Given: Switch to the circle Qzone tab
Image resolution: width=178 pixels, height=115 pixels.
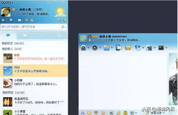Looking at the screenshot, I should pos(42,35).
